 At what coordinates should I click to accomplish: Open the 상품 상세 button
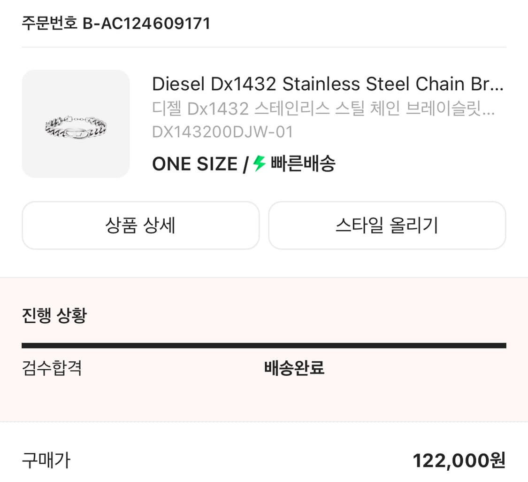click(140, 225)
